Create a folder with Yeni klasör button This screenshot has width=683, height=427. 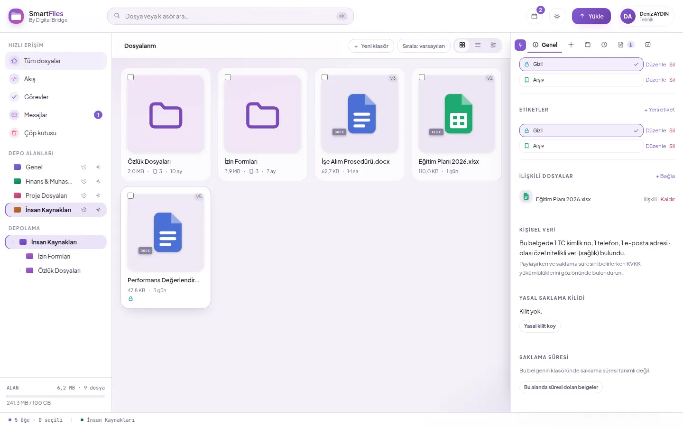(371, 46)
